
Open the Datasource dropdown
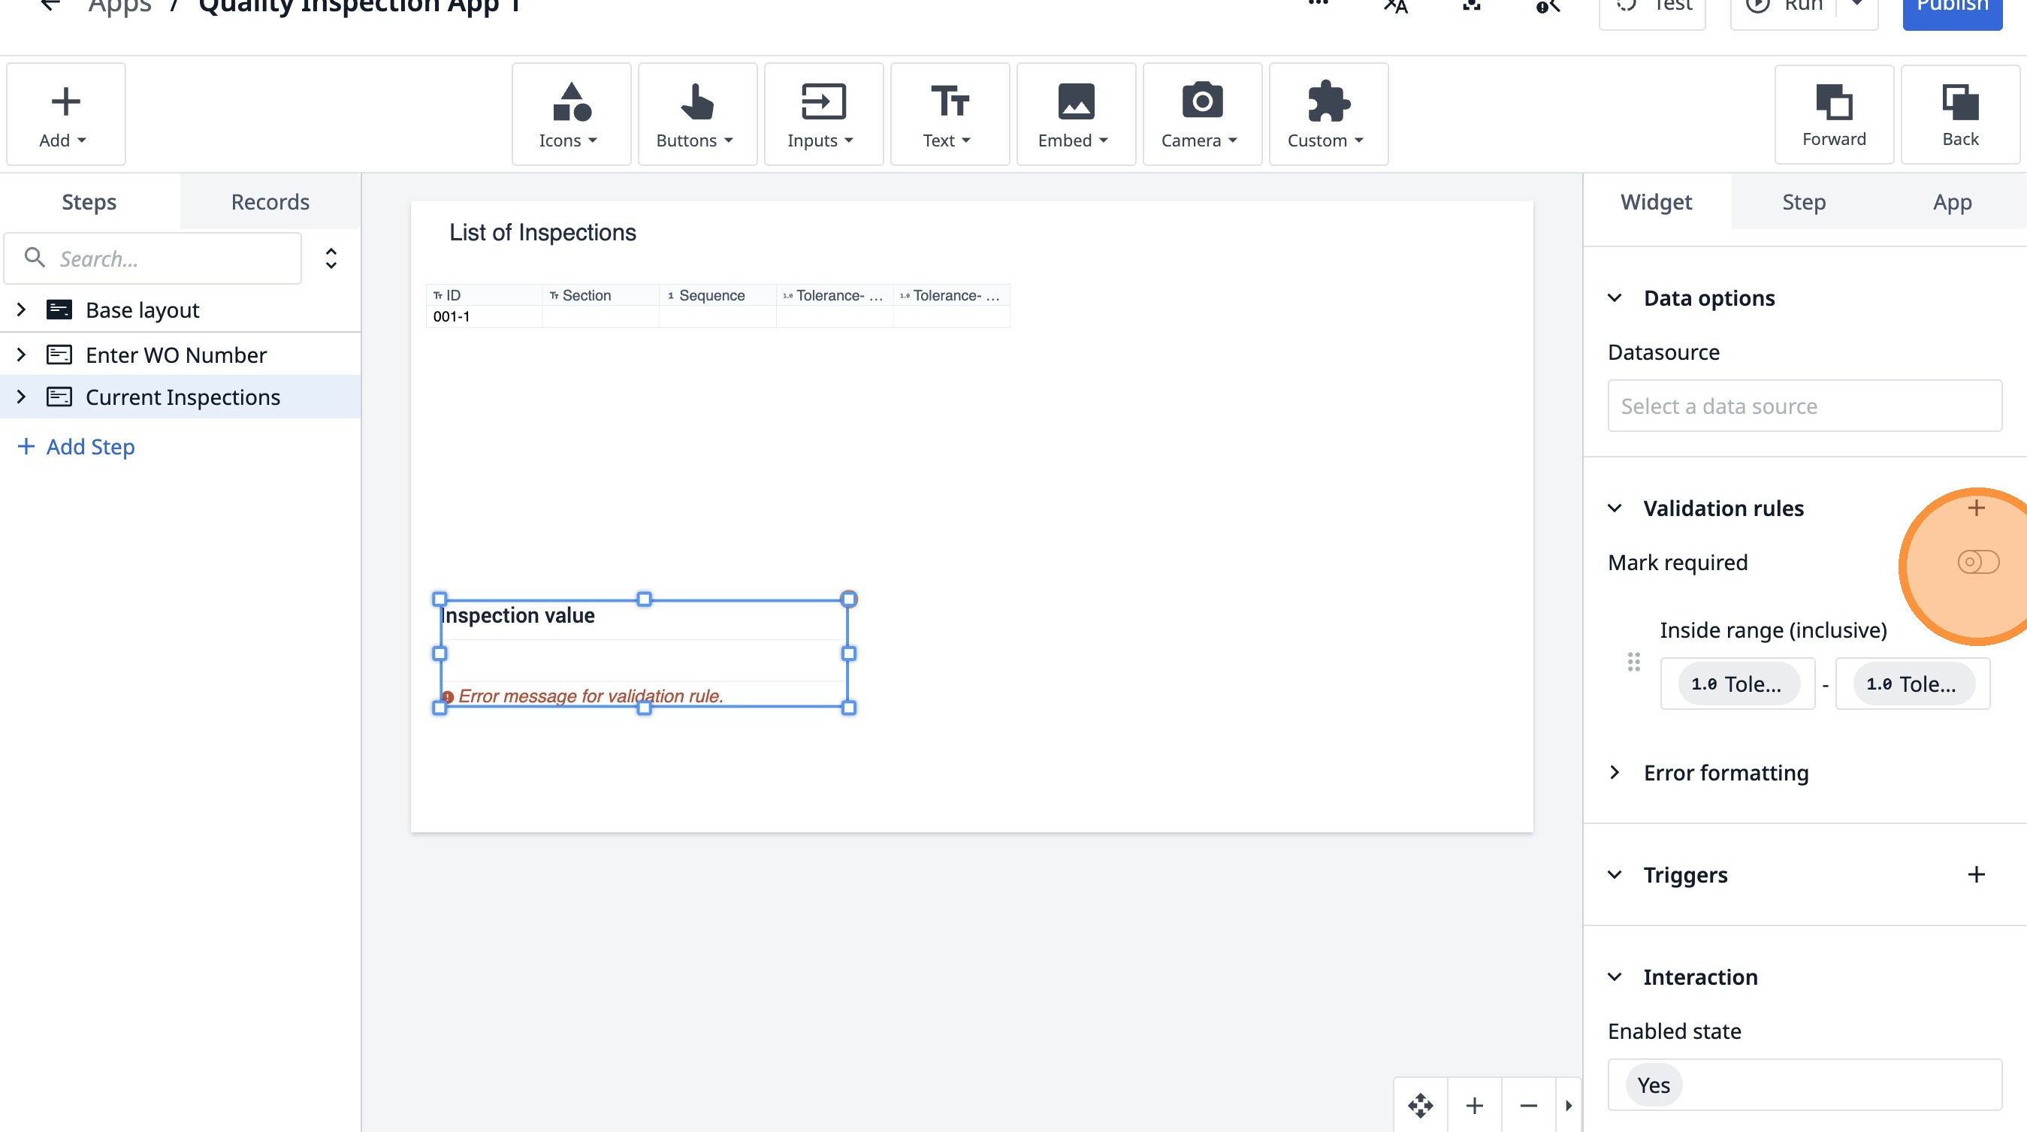click(x=1804, y=406)
